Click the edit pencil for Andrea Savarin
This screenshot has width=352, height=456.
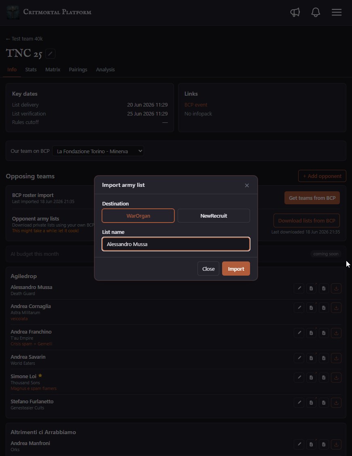click(x=299, y=358)
